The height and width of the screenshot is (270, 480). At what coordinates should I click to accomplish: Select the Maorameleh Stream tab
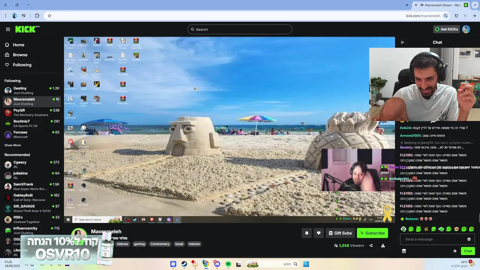click(441, 5)
